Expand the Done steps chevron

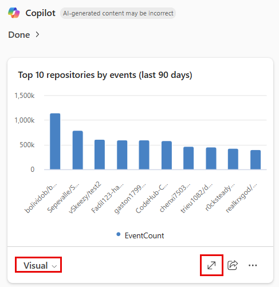(x=37, y=34)
